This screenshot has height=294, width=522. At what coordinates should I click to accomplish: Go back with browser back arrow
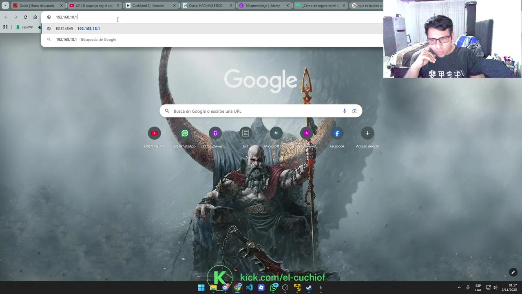coord(6,17)
